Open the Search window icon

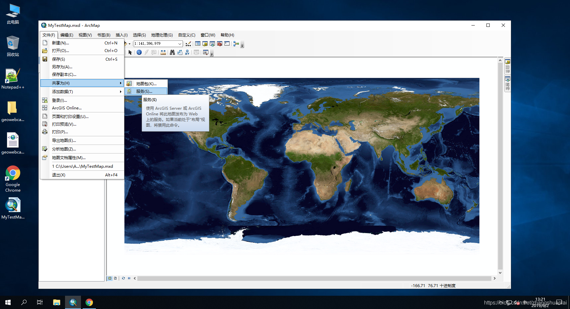pos(212,44)
